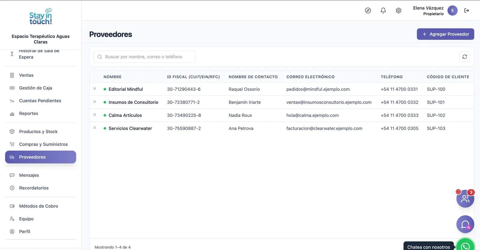480x250 pixels.
Task: Refresh the providers list
Action: 465,57
